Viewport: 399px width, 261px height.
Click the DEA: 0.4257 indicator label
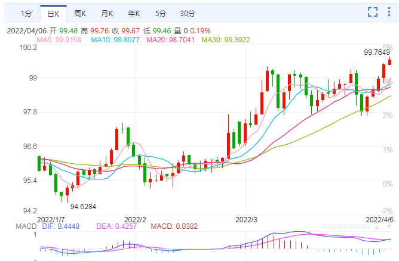tap(116, 226)
